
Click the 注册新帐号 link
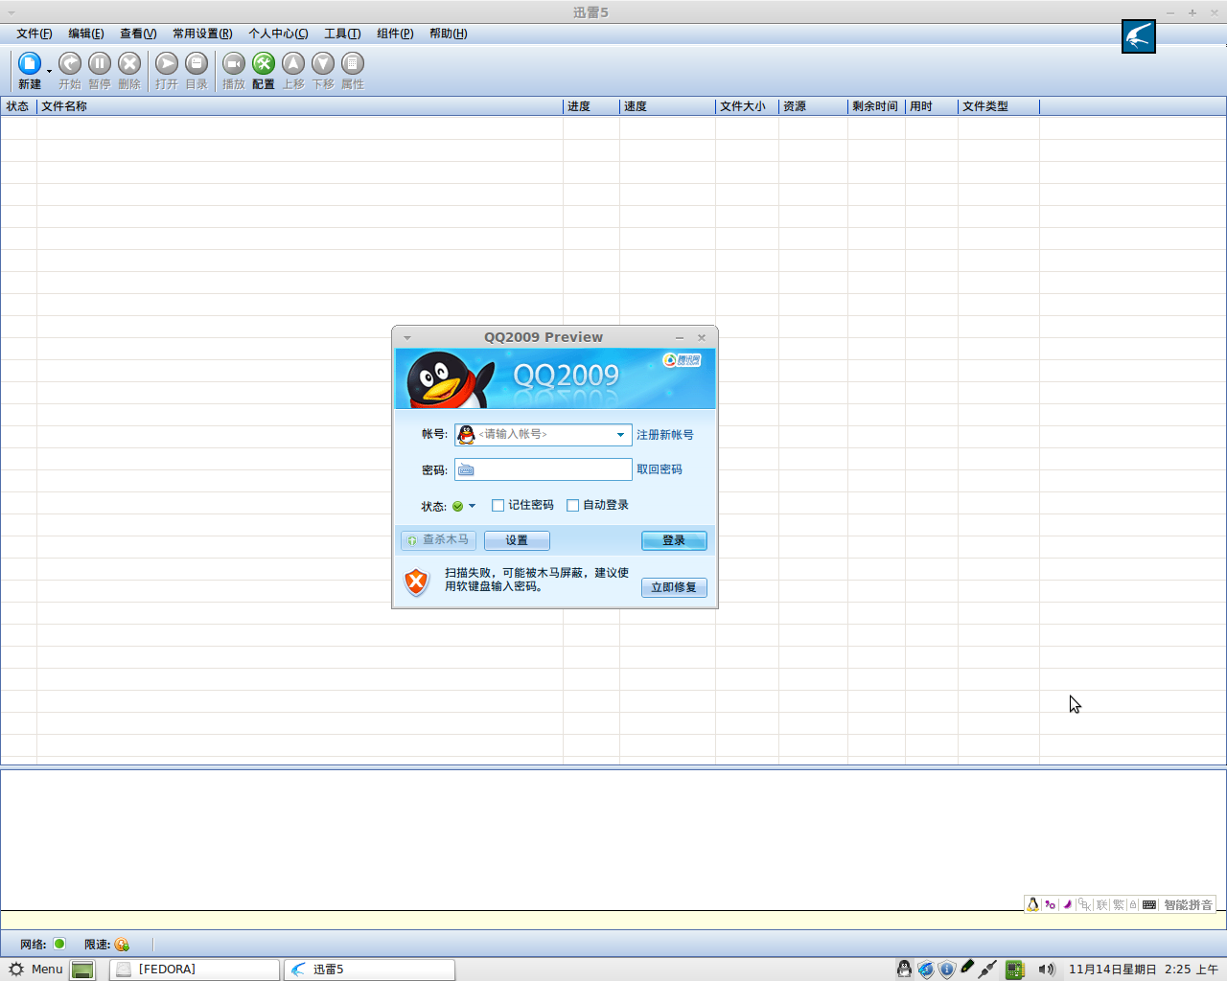(x=665, y=435)
